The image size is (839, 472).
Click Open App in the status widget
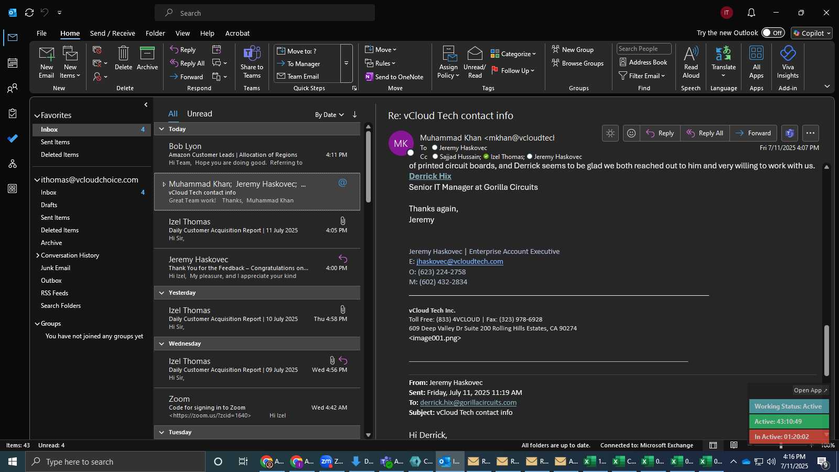(810, 390)
